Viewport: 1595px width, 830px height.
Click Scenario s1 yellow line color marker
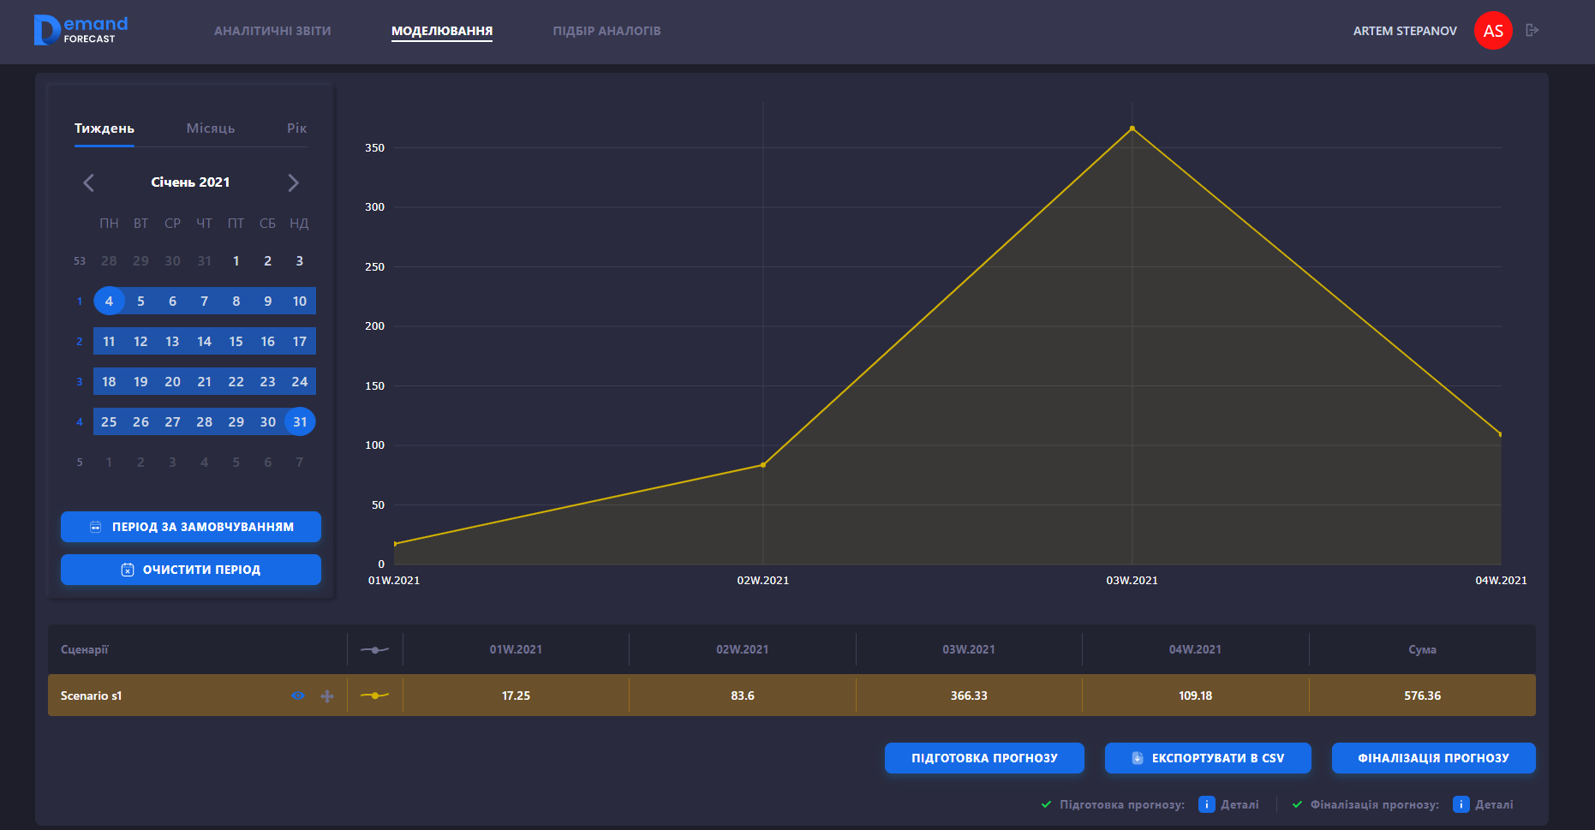click(x=374, y=696)
